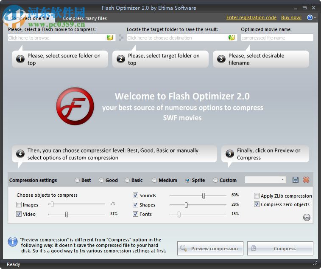Click the blue info icon near preview note
321x269 pixels.
tap(13, 241)
